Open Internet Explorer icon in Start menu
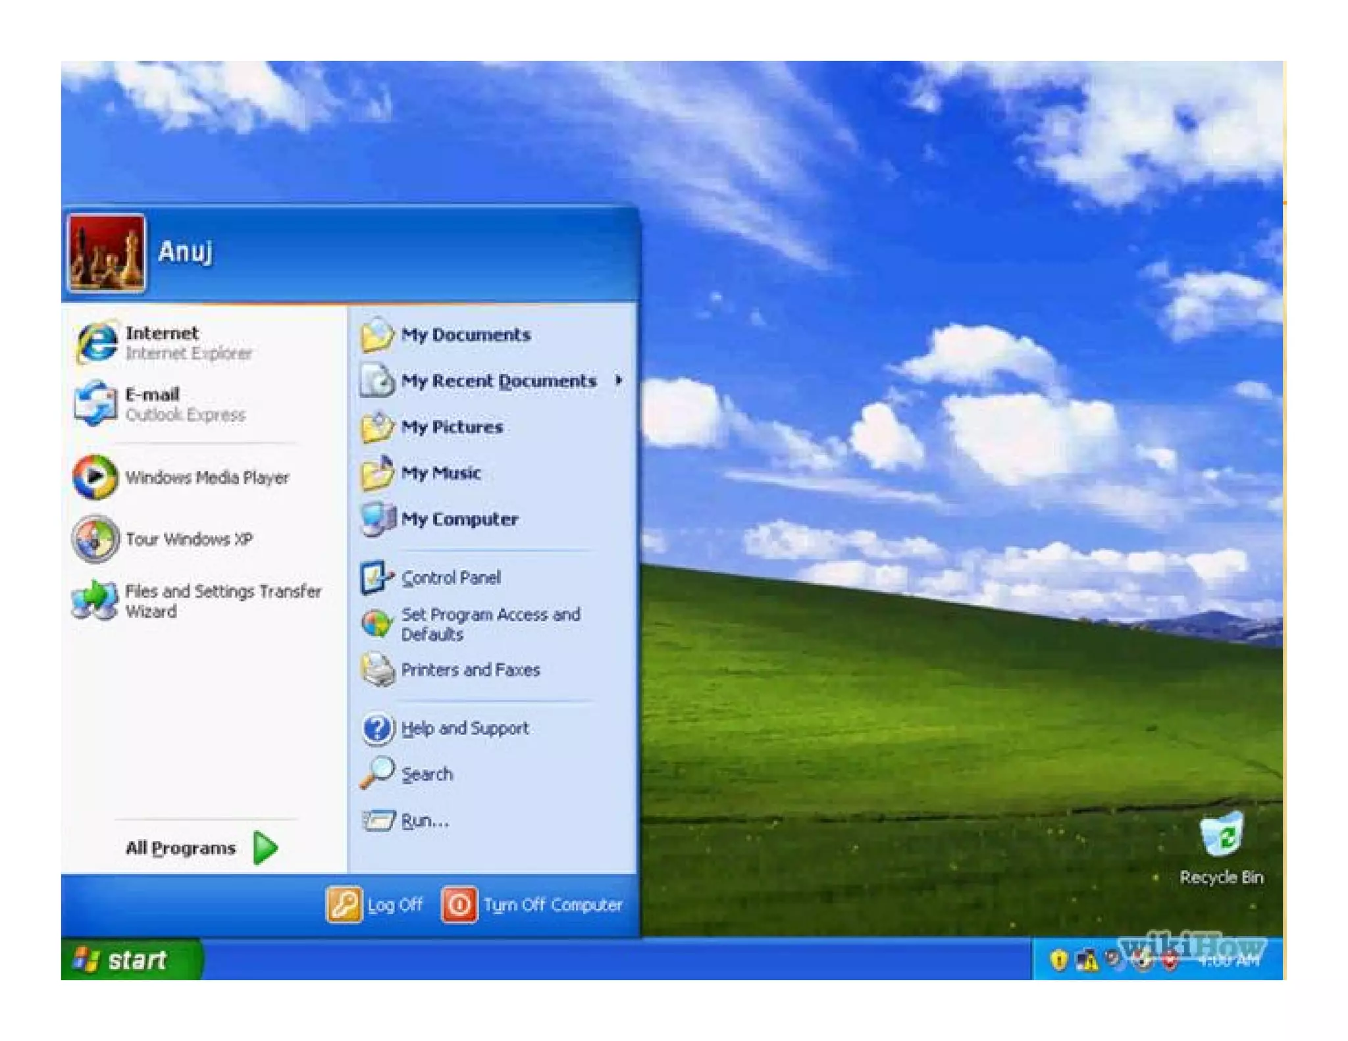Screen dimensions: 1348x1041 click(x=96, y=342)
